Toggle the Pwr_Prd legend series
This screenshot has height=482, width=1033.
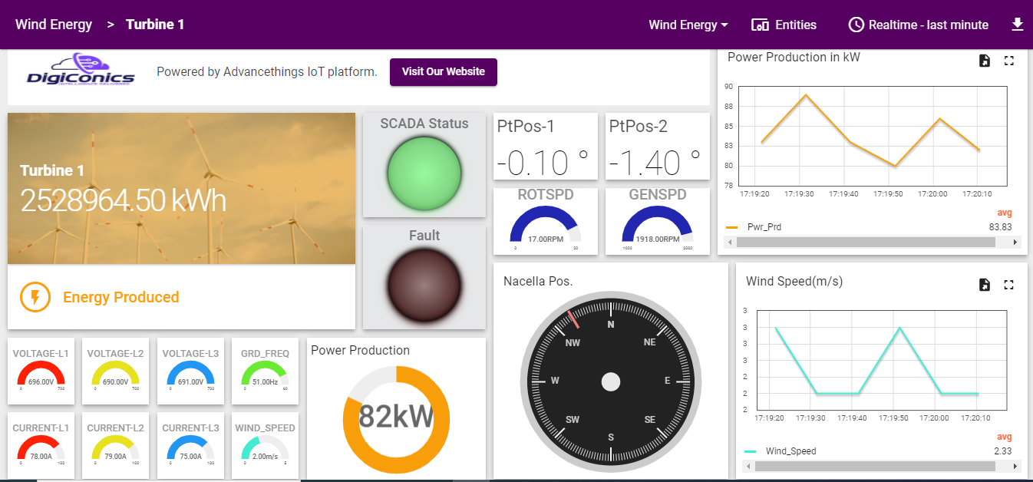pos(764,227)
